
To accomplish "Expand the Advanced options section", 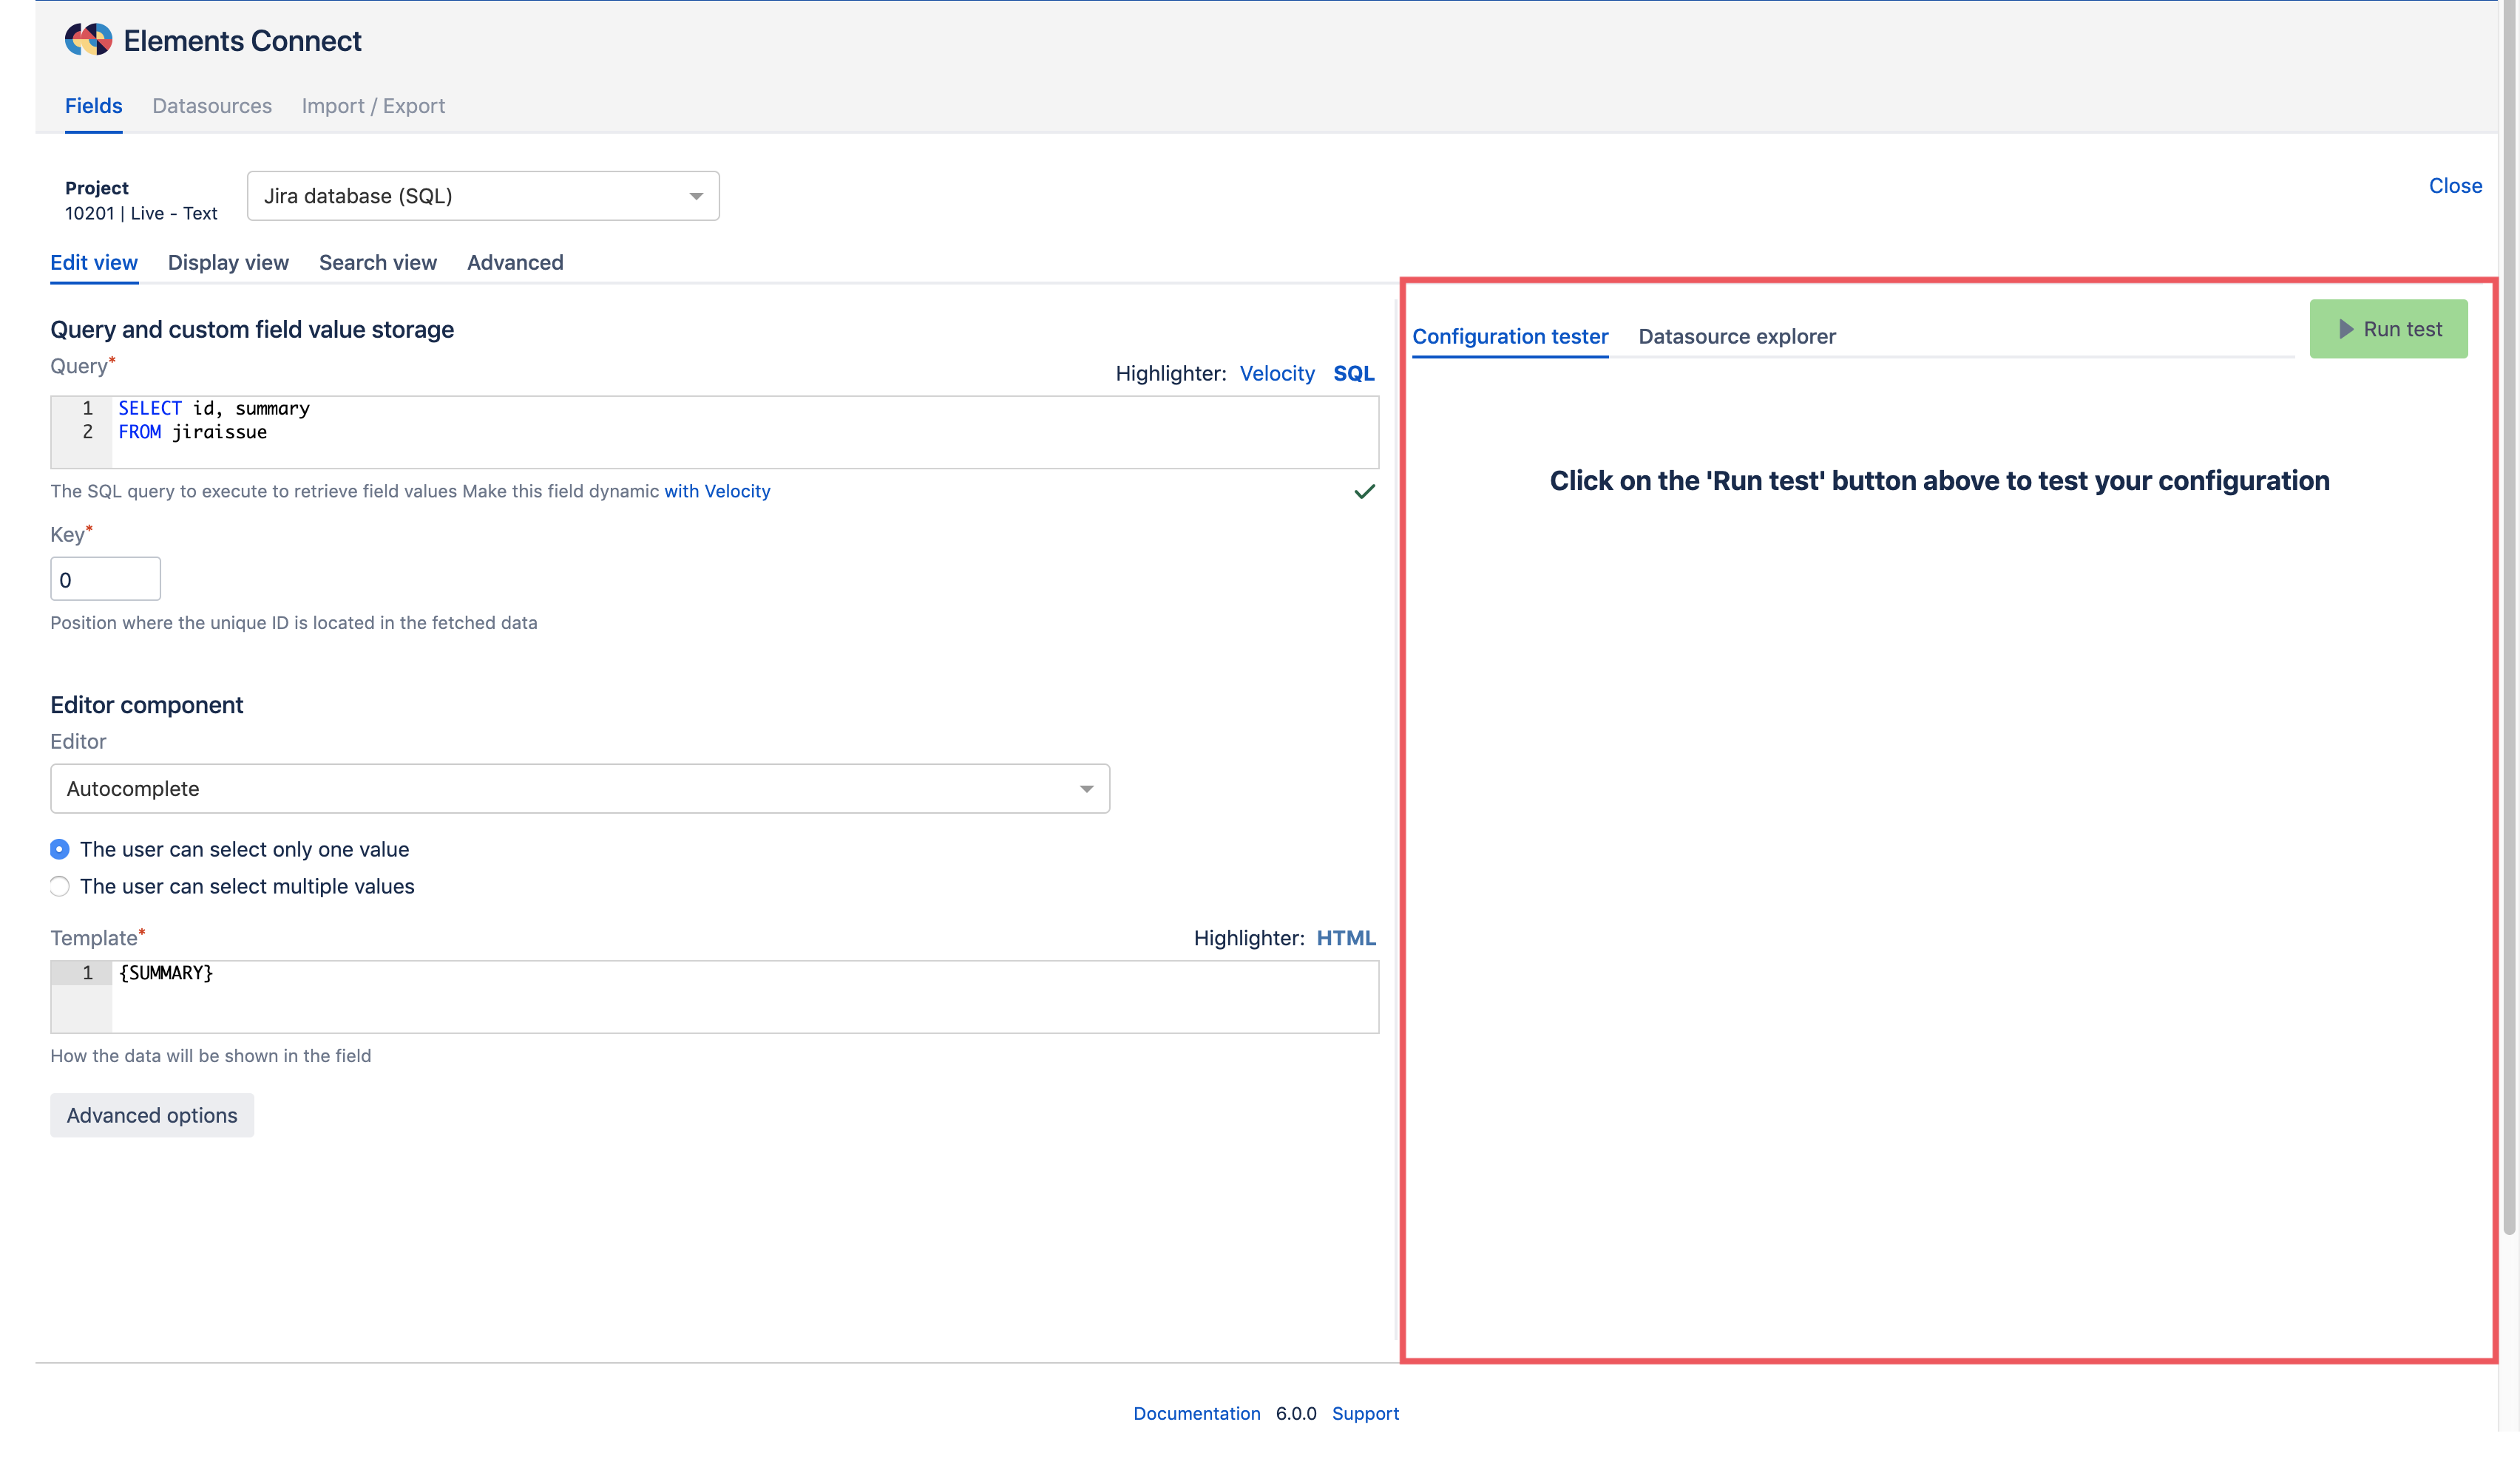I will pyautogui.click(x=151, y=1115).
